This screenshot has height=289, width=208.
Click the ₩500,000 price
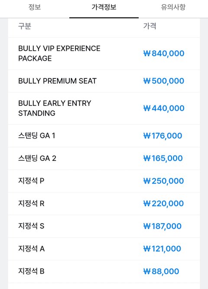164,81
